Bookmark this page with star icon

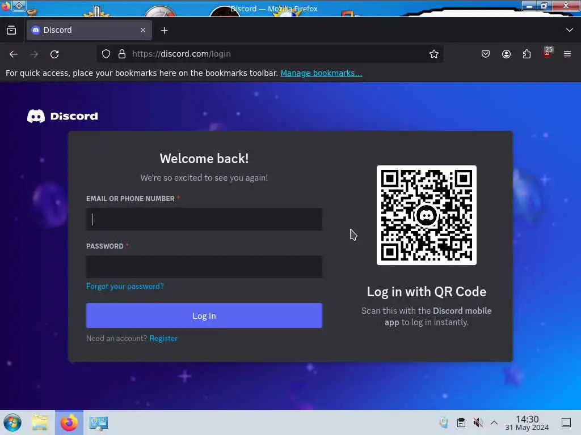pyautogui.click(x=434, y=54)
